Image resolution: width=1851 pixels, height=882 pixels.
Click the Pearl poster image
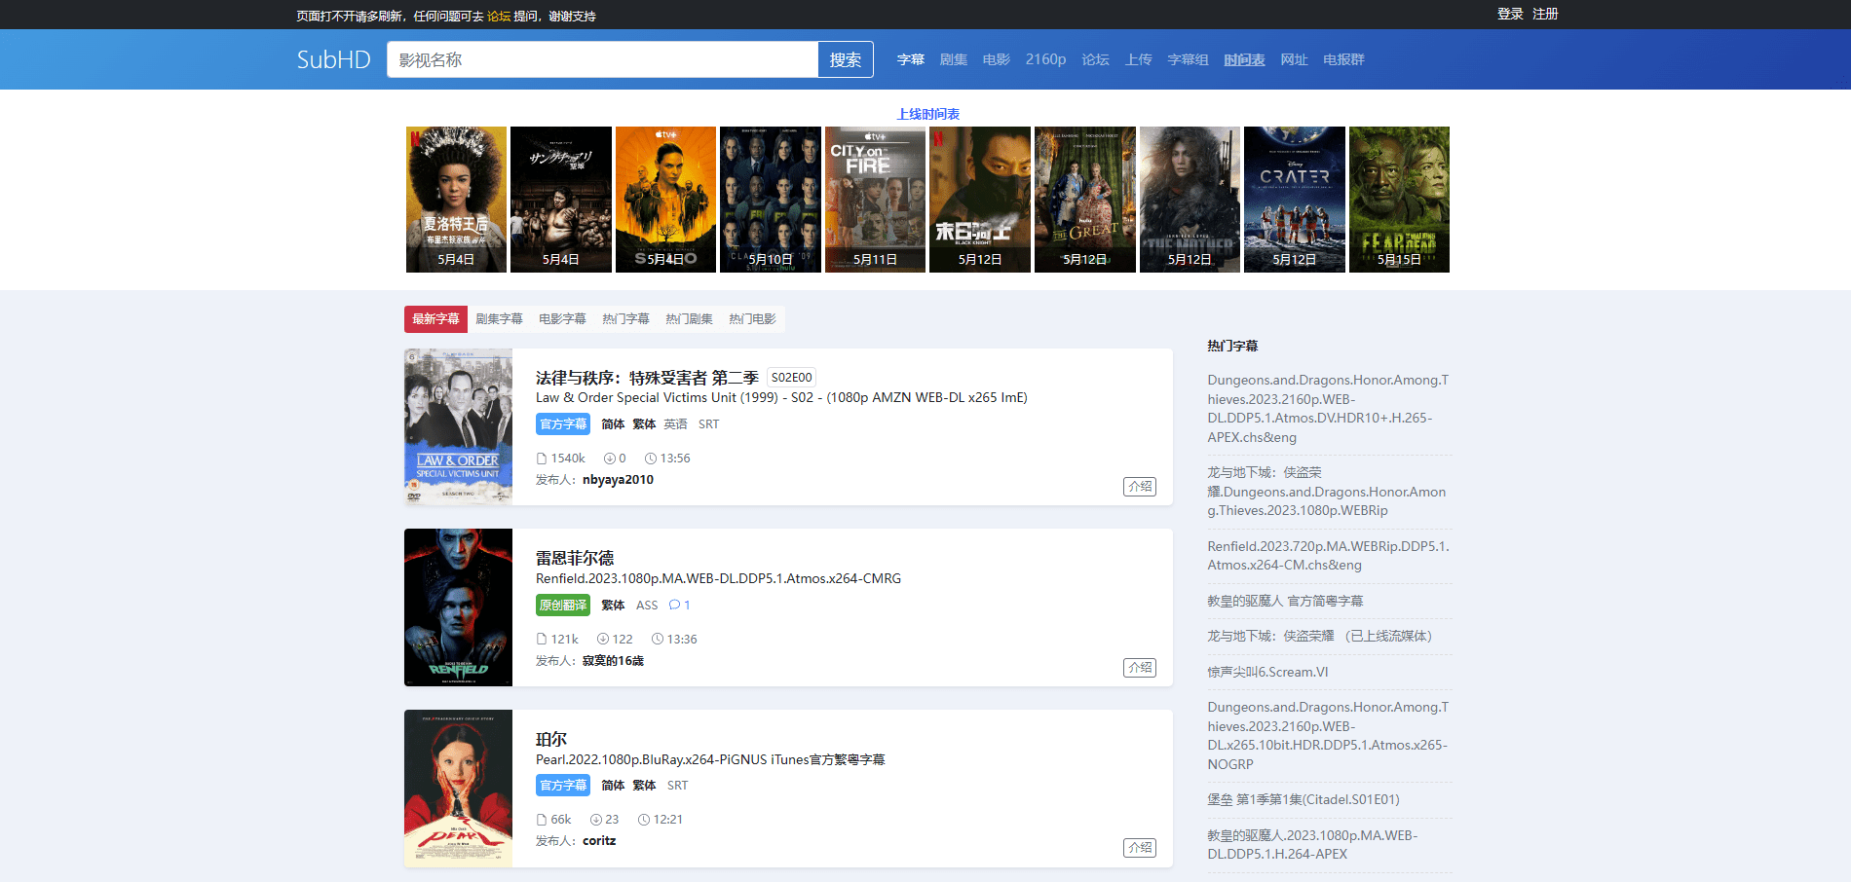[458, 789]
